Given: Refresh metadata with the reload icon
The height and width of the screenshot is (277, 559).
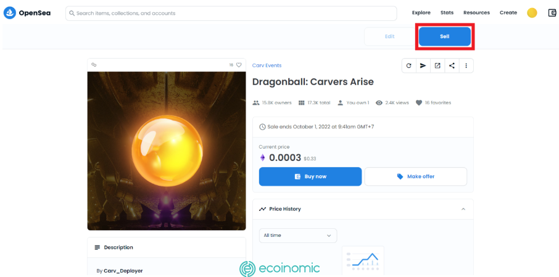Looking at the screenshot, I should tap(409, 65).
